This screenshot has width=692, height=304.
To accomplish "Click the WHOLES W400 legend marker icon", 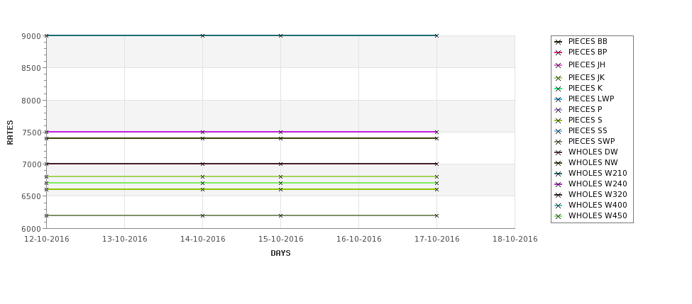I will point(558,206).
